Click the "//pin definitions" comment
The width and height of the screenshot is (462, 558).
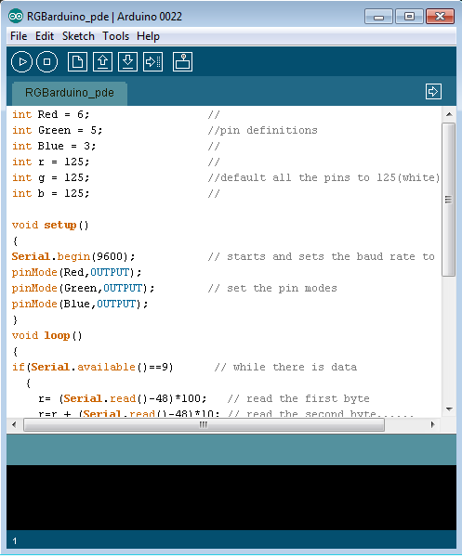click(262, 130)
